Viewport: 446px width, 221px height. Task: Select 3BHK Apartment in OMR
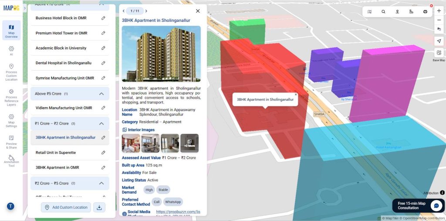point(57,167)
